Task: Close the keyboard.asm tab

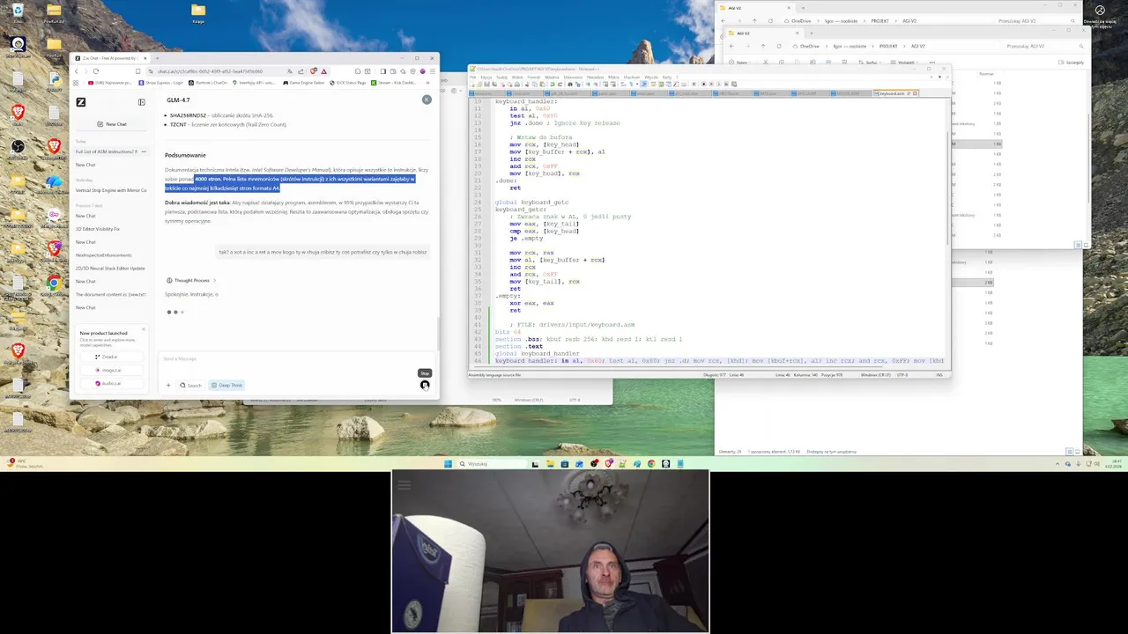Action: pos(916,92)
